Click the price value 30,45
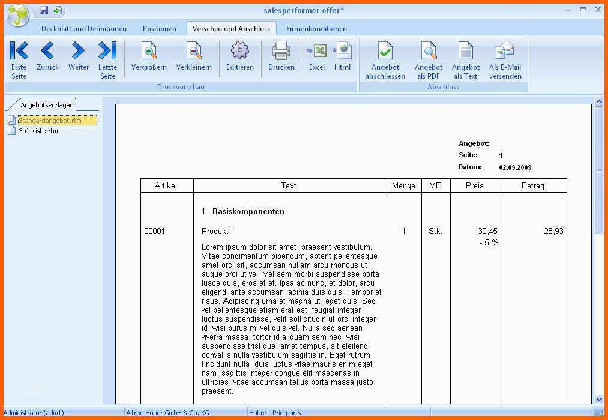Image resolution: width=608 pixels, height=420 pixels. tap(487, 232)
